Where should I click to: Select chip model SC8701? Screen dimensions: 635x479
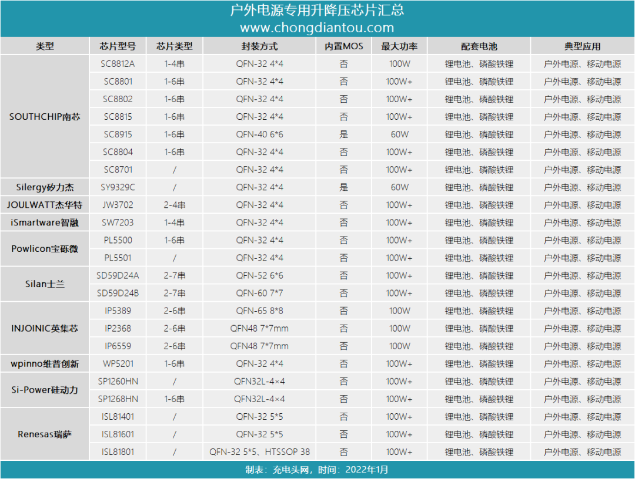pyautogui.click(x=118, y=170)
